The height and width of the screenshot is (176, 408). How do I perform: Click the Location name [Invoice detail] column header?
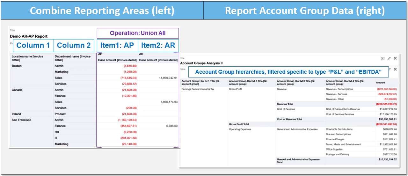point(31,58)
